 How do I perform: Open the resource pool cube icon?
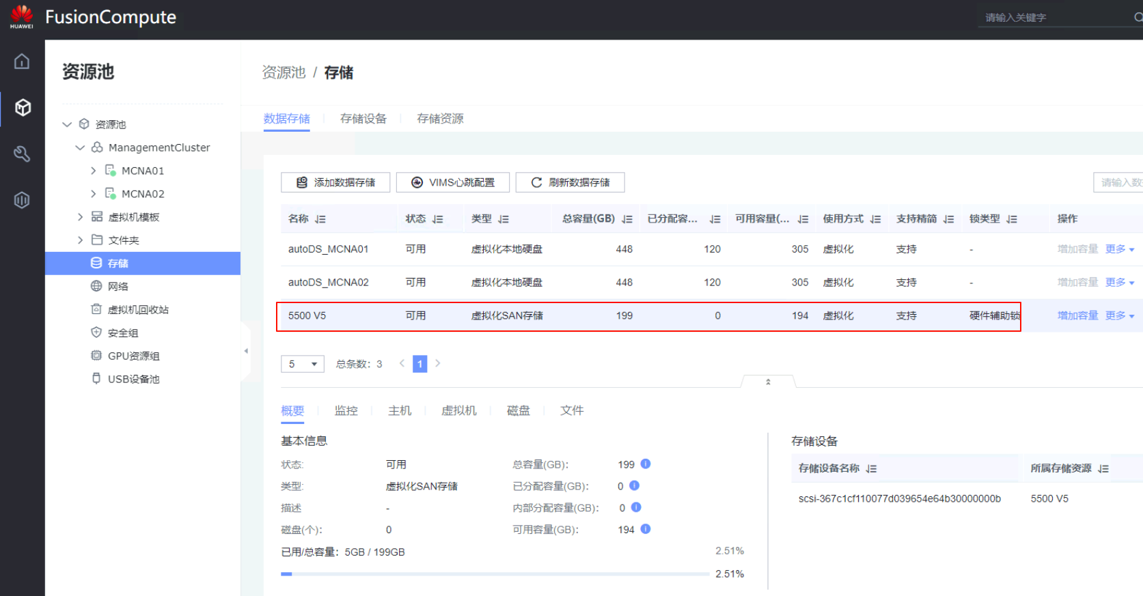[22, 107]
